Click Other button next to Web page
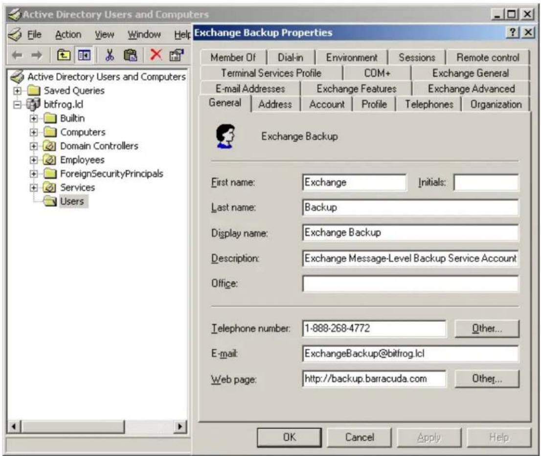The height and width of the screenshot is (456, 541). 487,379
